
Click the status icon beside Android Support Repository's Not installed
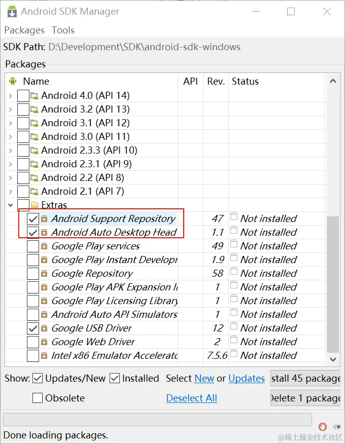(x=234, y=216)
